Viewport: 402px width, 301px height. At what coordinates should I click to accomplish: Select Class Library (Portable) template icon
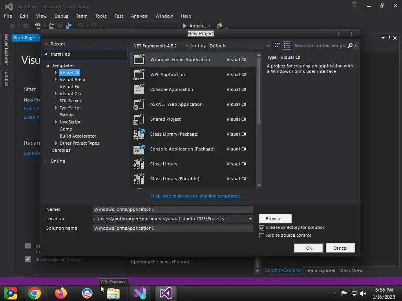pyautogui.click(x=139, y=179)
